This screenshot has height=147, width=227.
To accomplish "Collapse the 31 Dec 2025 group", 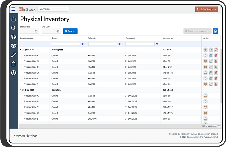I will pyautogui.click(x=21, y=90).
